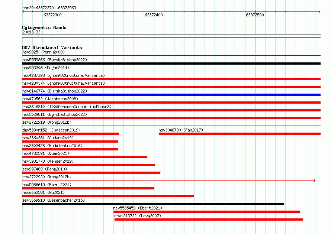Screen dimensions: 331x234
Task: Select the nsv5559866 (ByrskaBishop2022) black bar
Action: click(171, 64)
